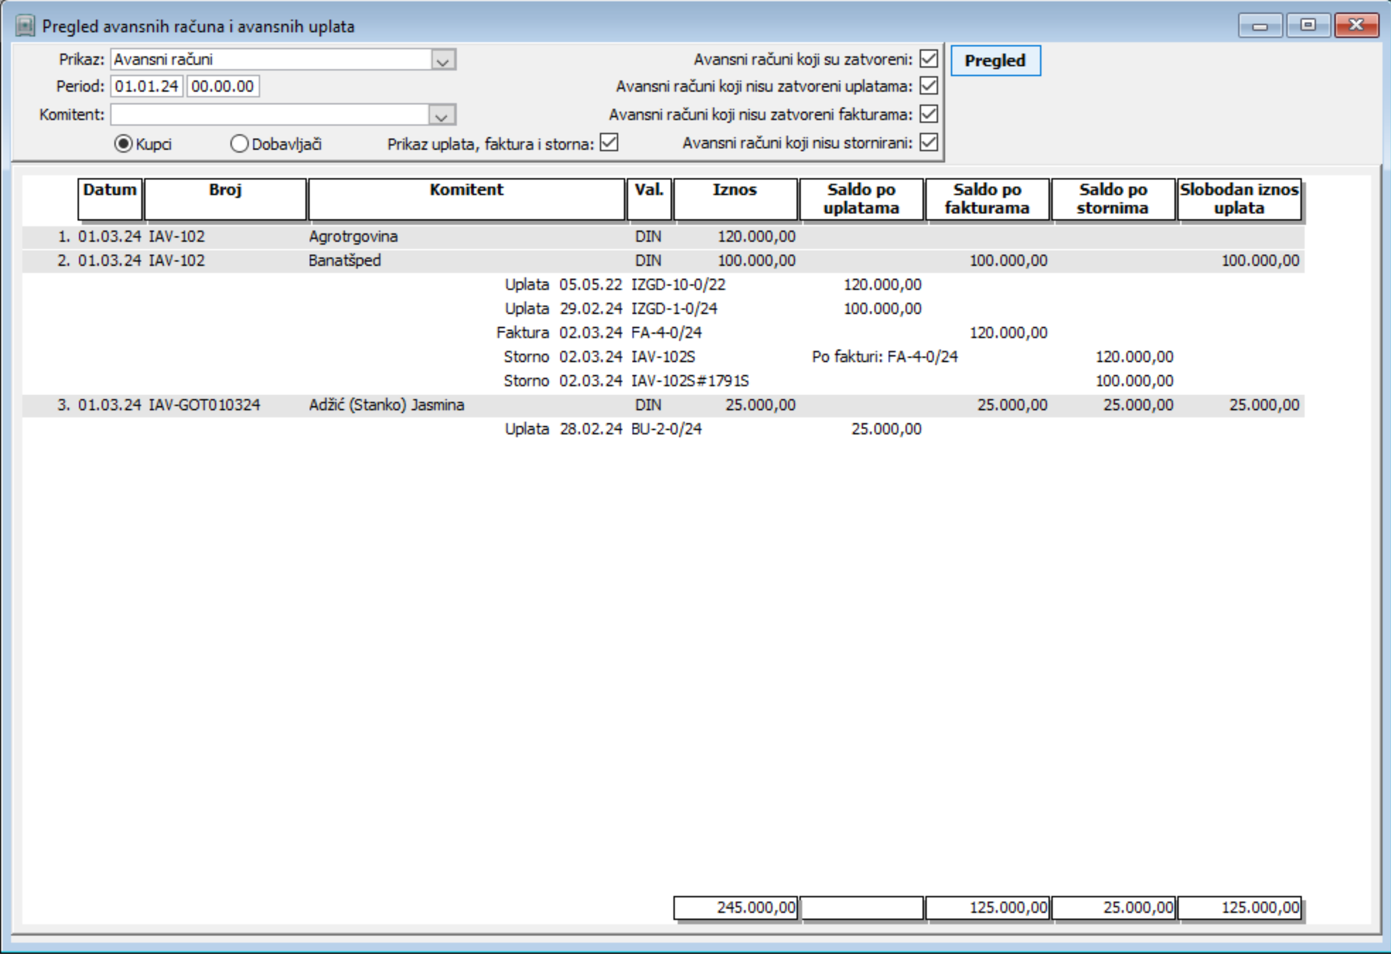Maximize the report window
This screenshot has height=954, width=1391.
pos(1308,25)
